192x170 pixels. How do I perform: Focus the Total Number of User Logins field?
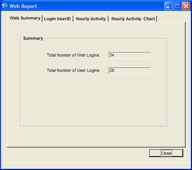129,71
